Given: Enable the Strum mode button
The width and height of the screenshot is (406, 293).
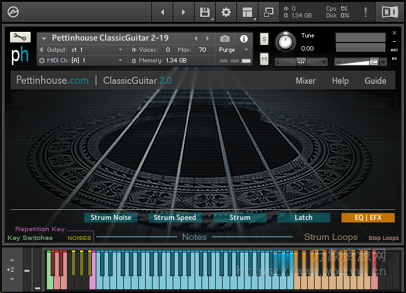Looking at the screenshot, I should click(240, 217).
